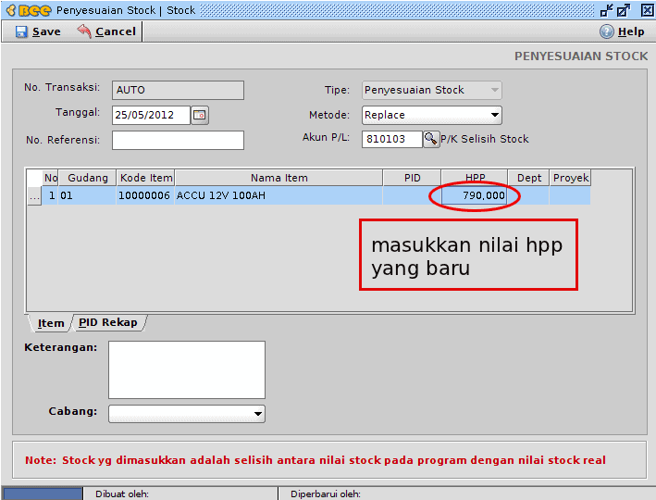Click the No column header
This screenshot has height=500, width=656.
50,178
